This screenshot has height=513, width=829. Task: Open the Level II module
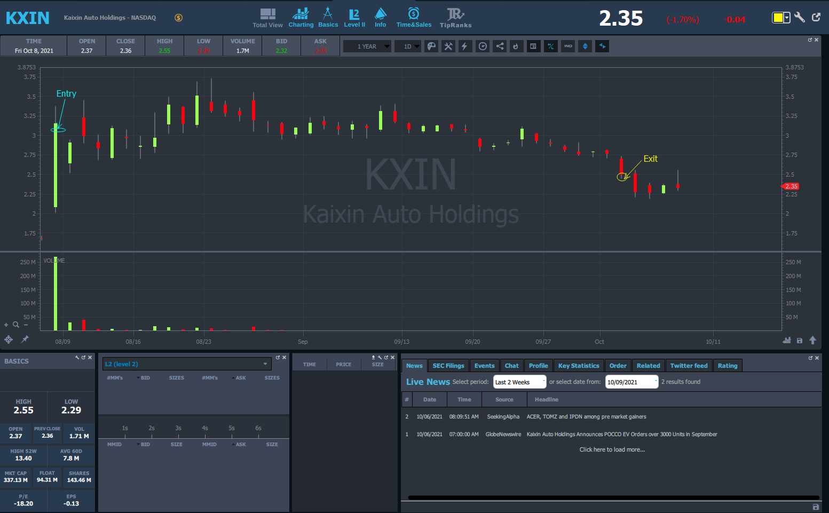pyautogui.click(x=354, y=18)
